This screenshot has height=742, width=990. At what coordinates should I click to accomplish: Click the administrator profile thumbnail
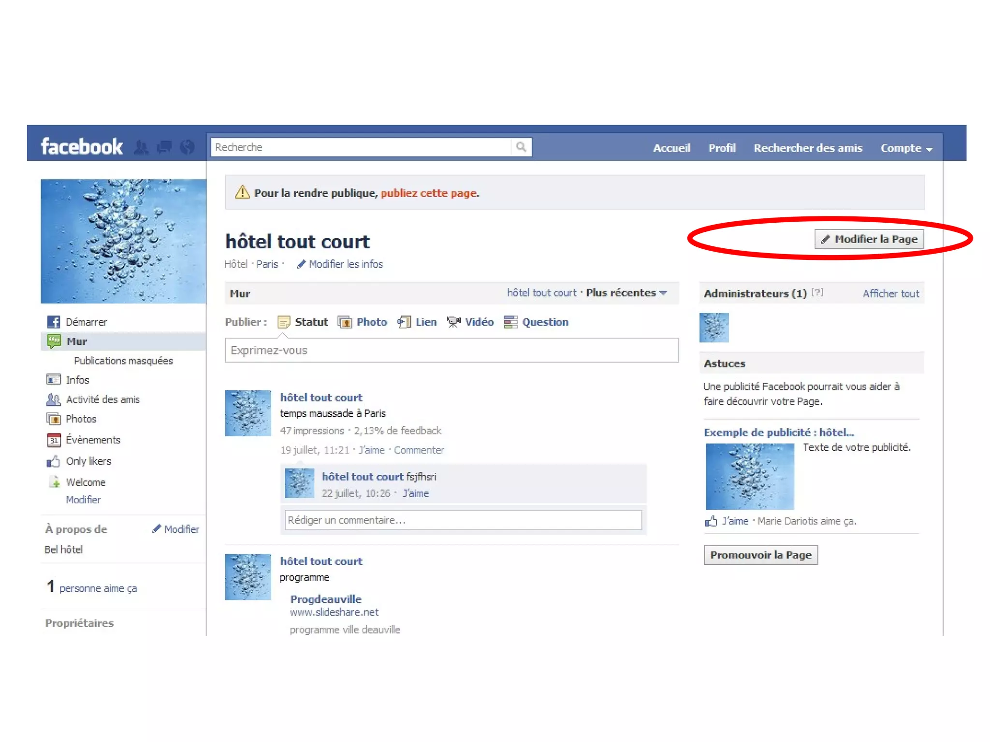point(714,328)
